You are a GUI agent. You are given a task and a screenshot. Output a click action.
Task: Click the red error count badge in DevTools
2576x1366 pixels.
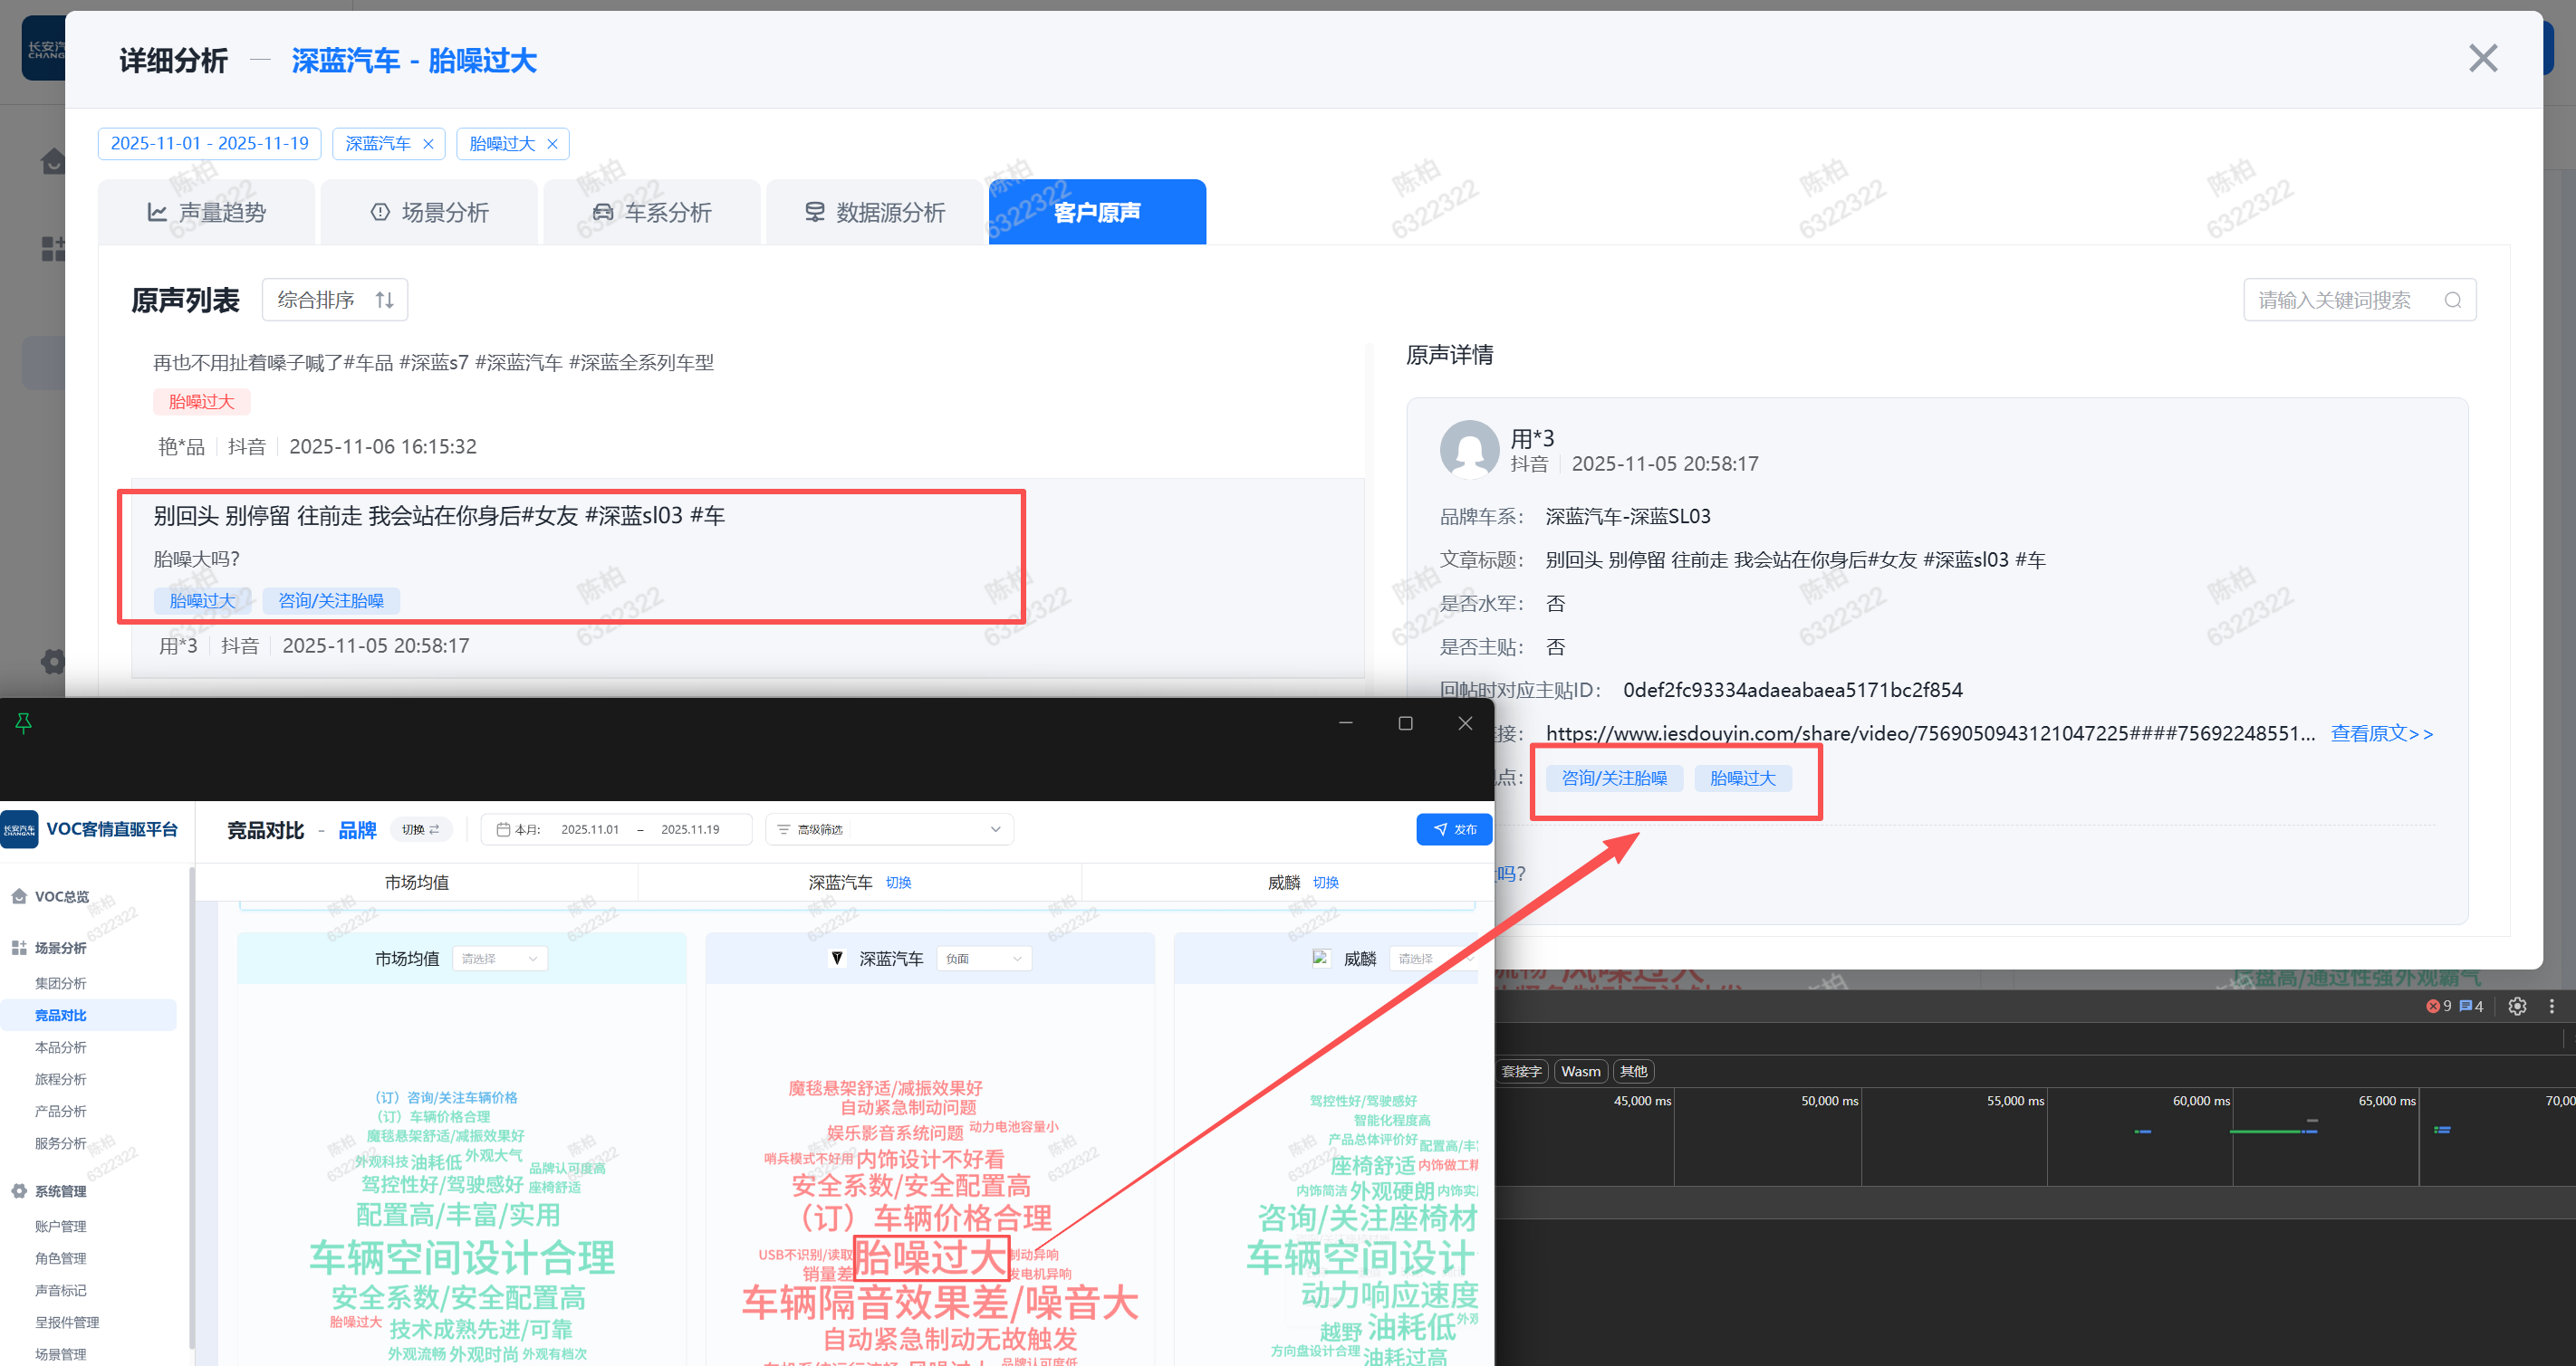point(2438,1007)
